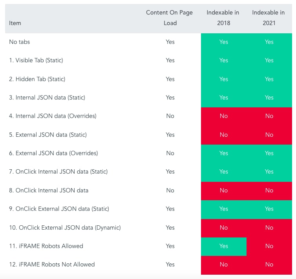Click red 2021 cell for iFRAME Robots Allowed
The width and height of the screenshot is (296, 279).
point(269,246)
